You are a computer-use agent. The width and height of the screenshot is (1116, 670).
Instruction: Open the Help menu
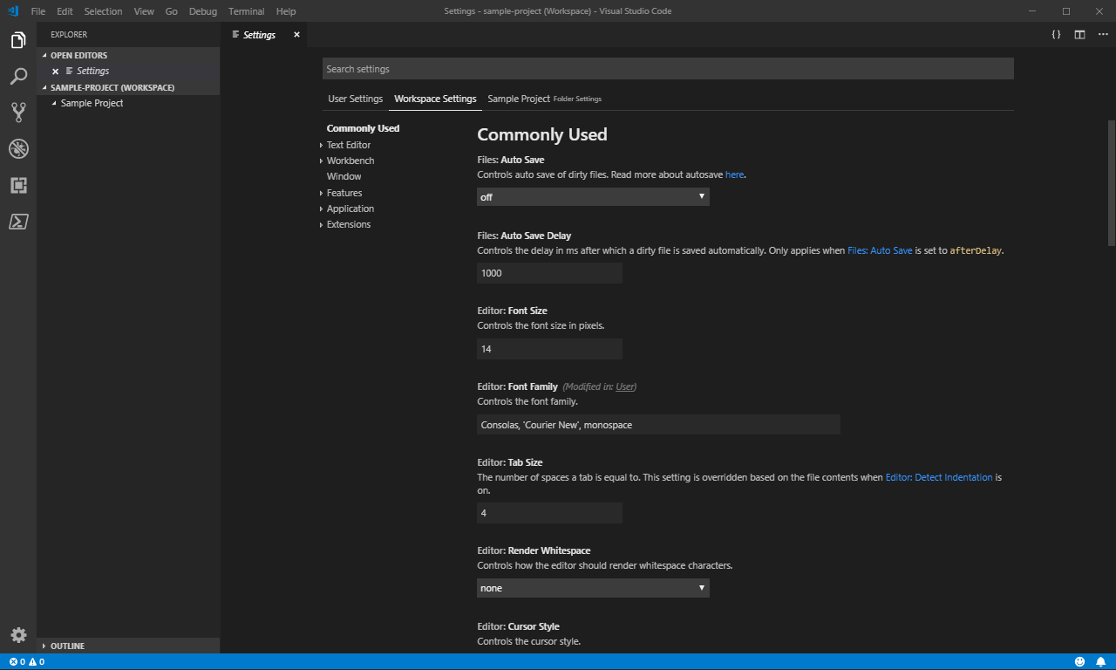click(286, 11)
